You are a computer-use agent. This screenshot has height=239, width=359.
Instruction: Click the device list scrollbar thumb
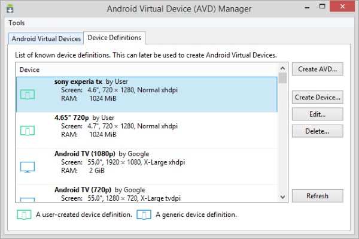click(x=282, y=78)
